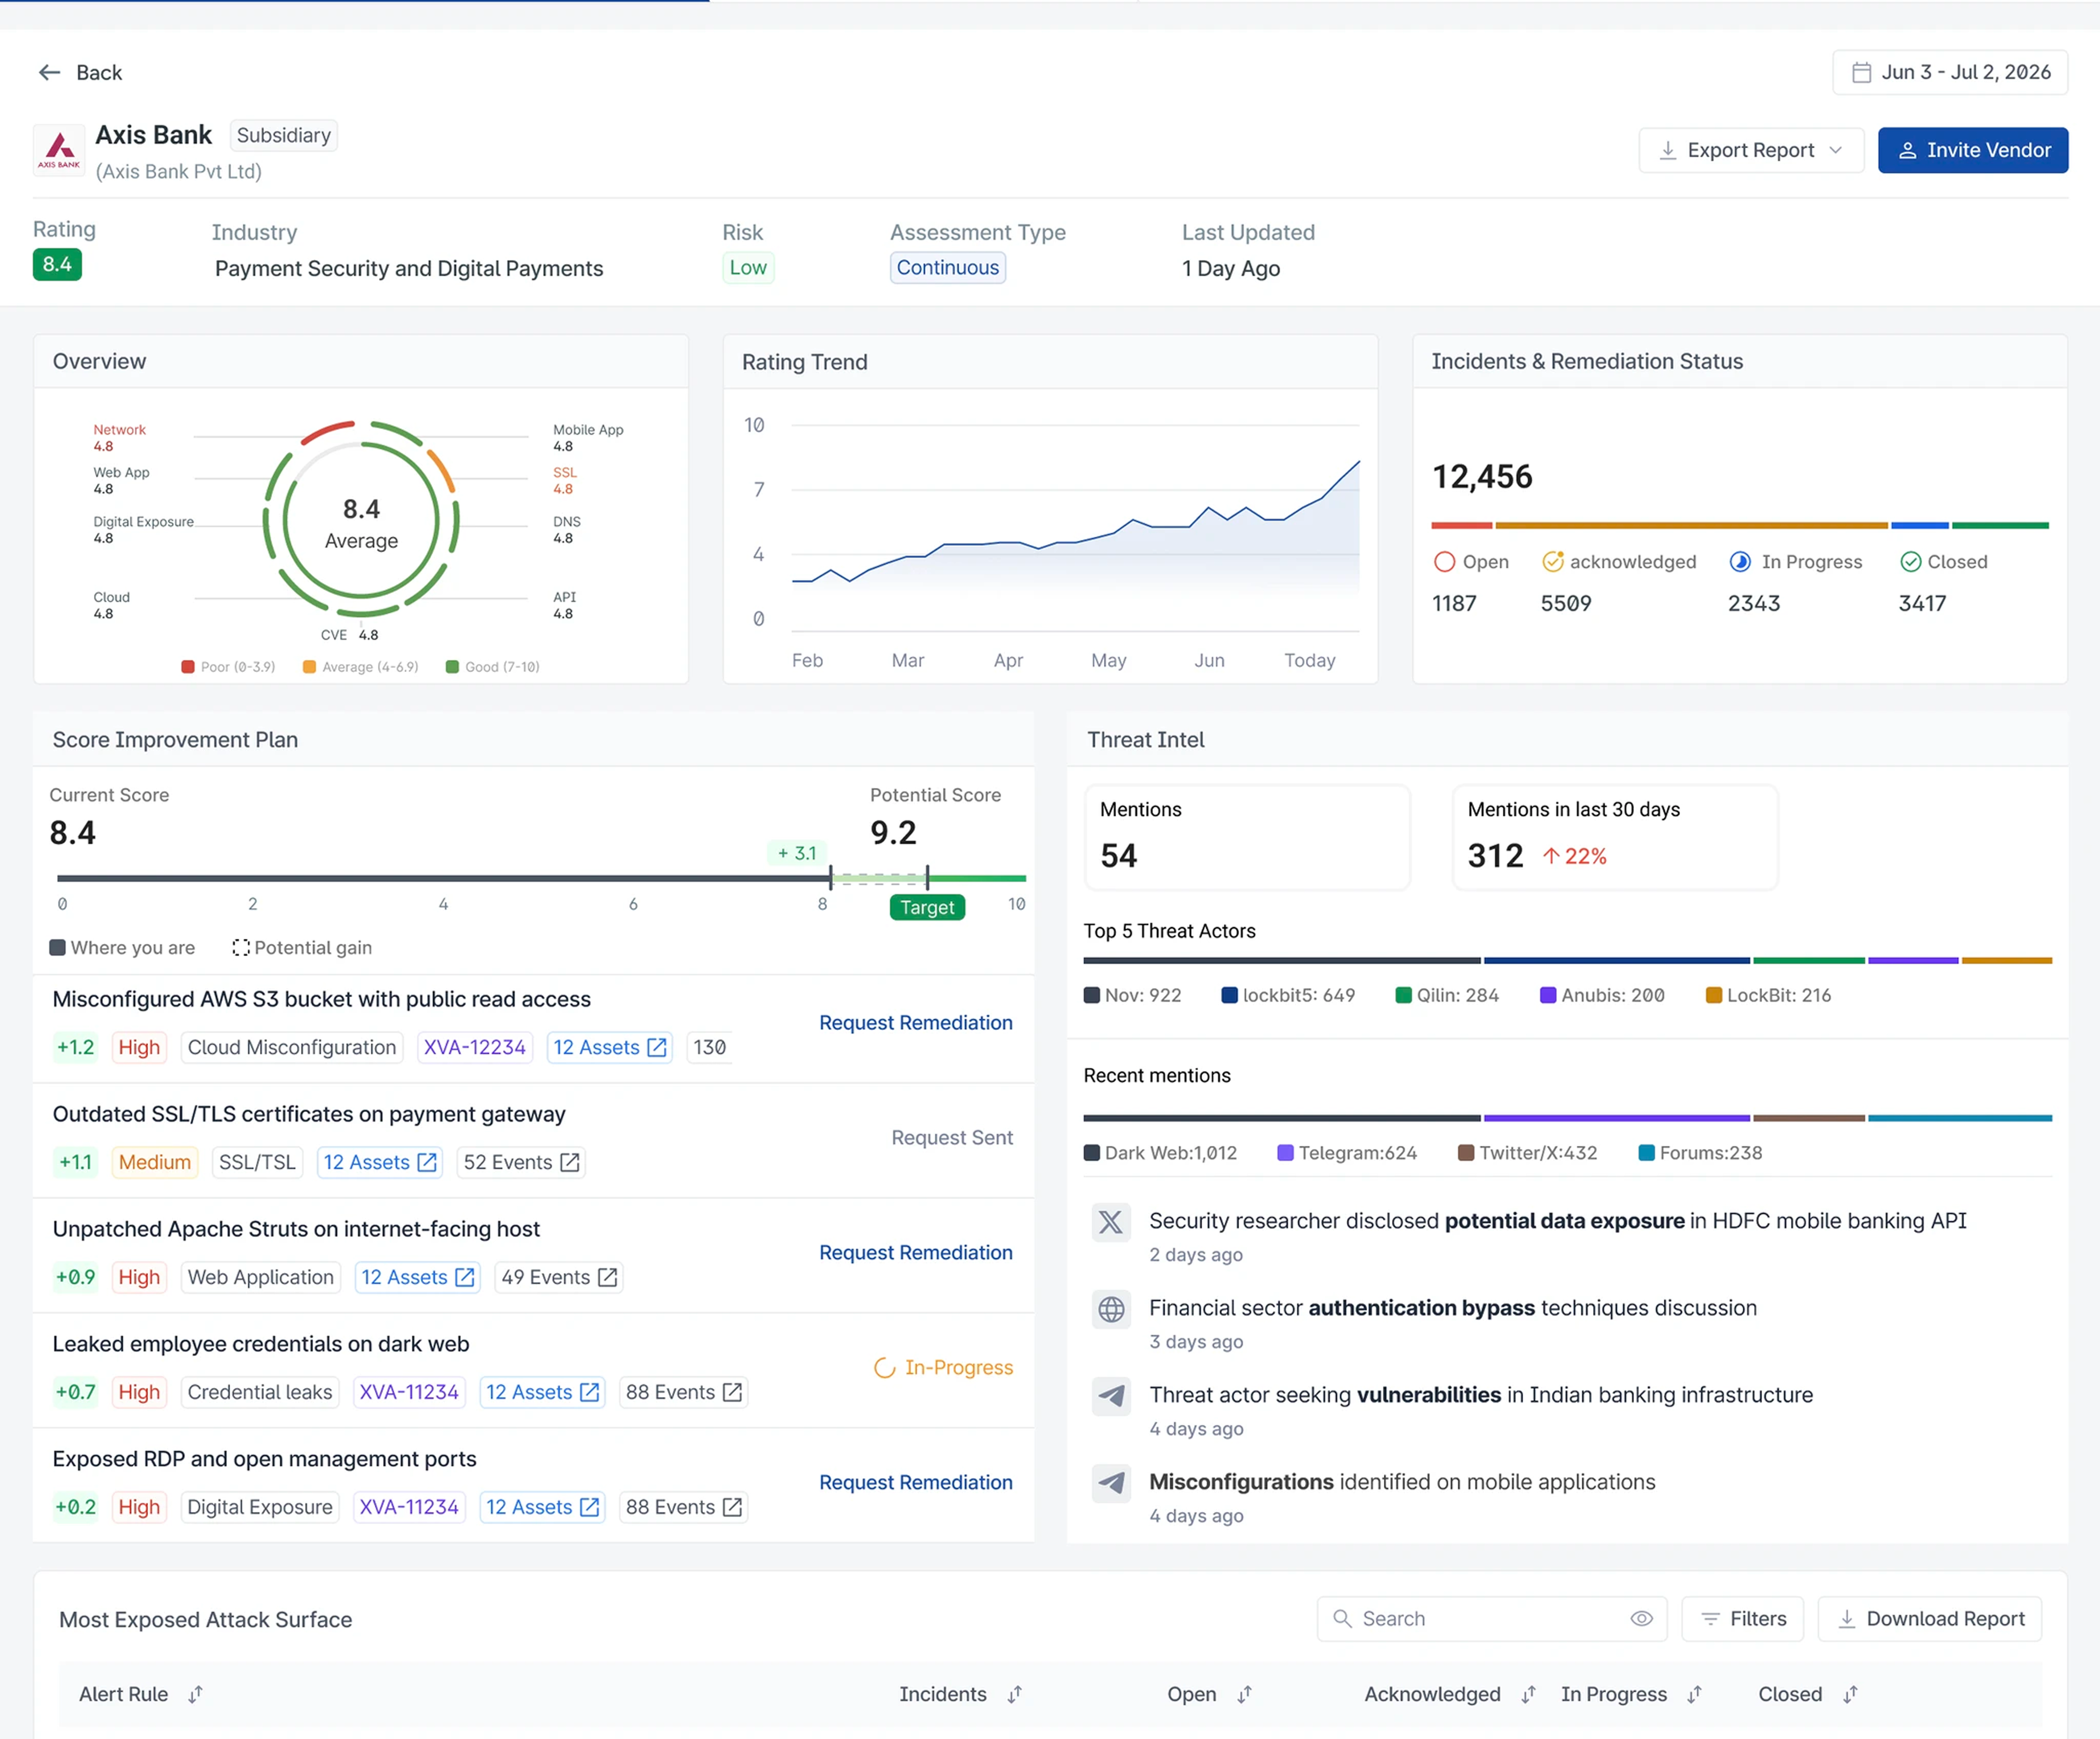
Task: Click the Search field in Most Exposed Attack Surface
Action: pyautogui.click(x=1491, y=1618)
